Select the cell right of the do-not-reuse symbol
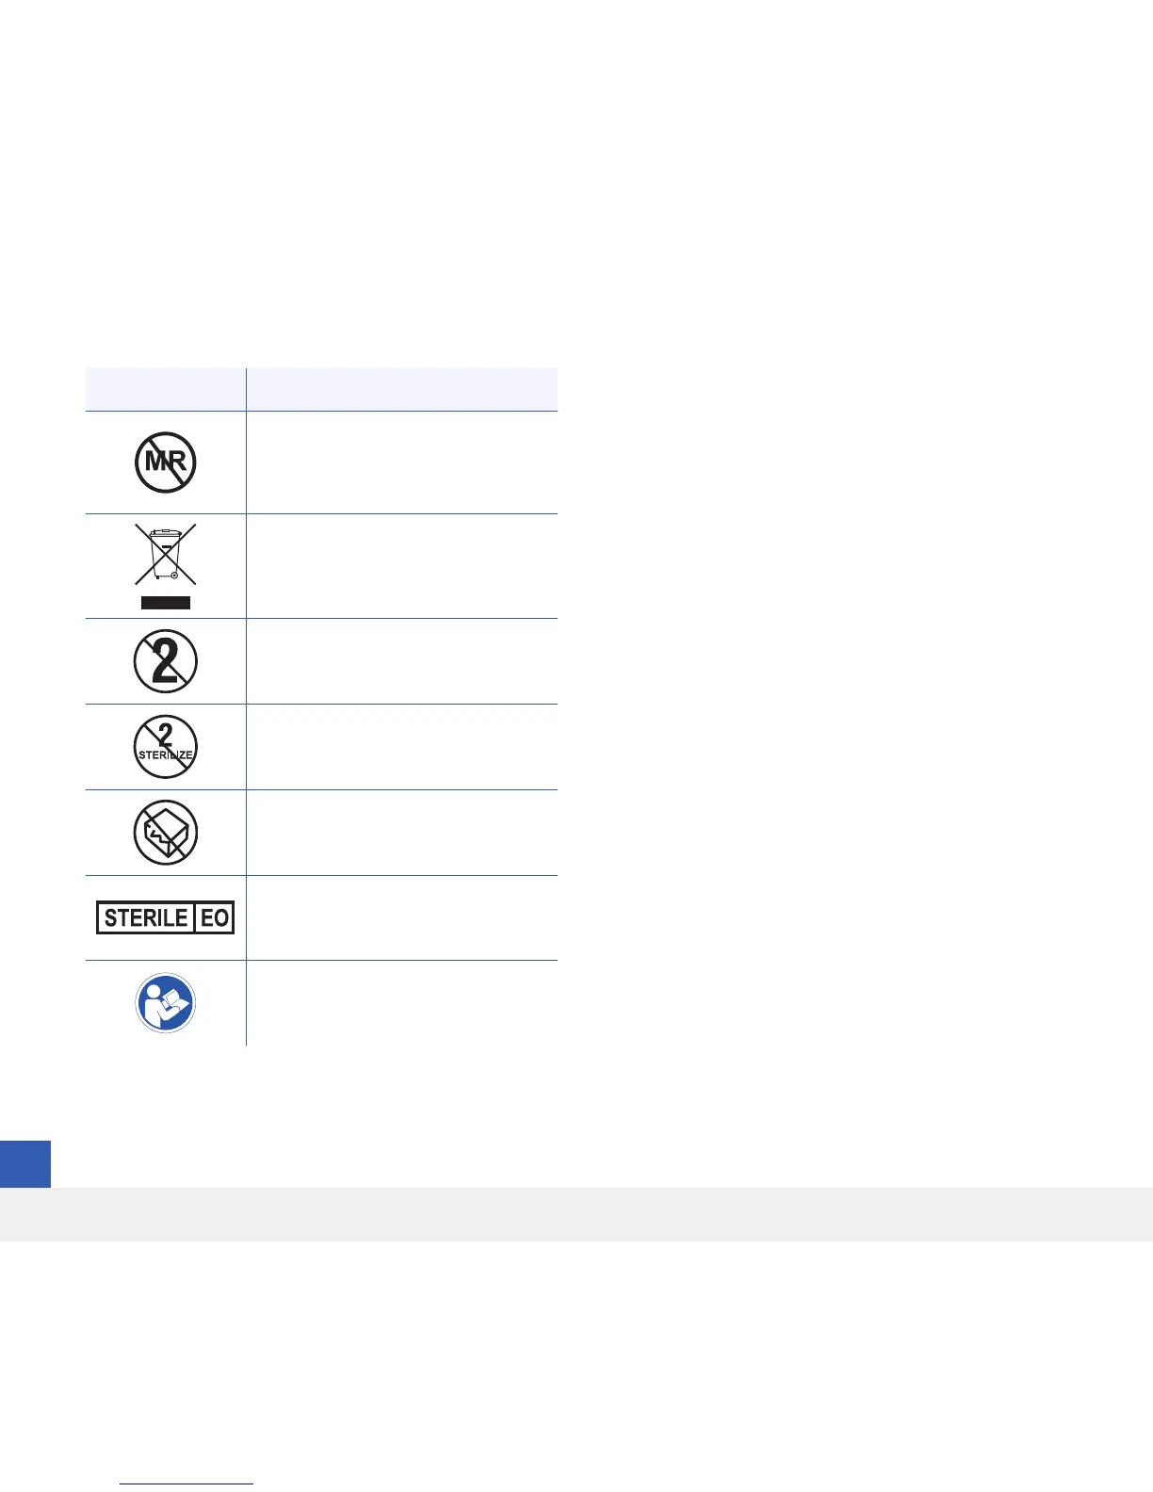 click(402, 661)
